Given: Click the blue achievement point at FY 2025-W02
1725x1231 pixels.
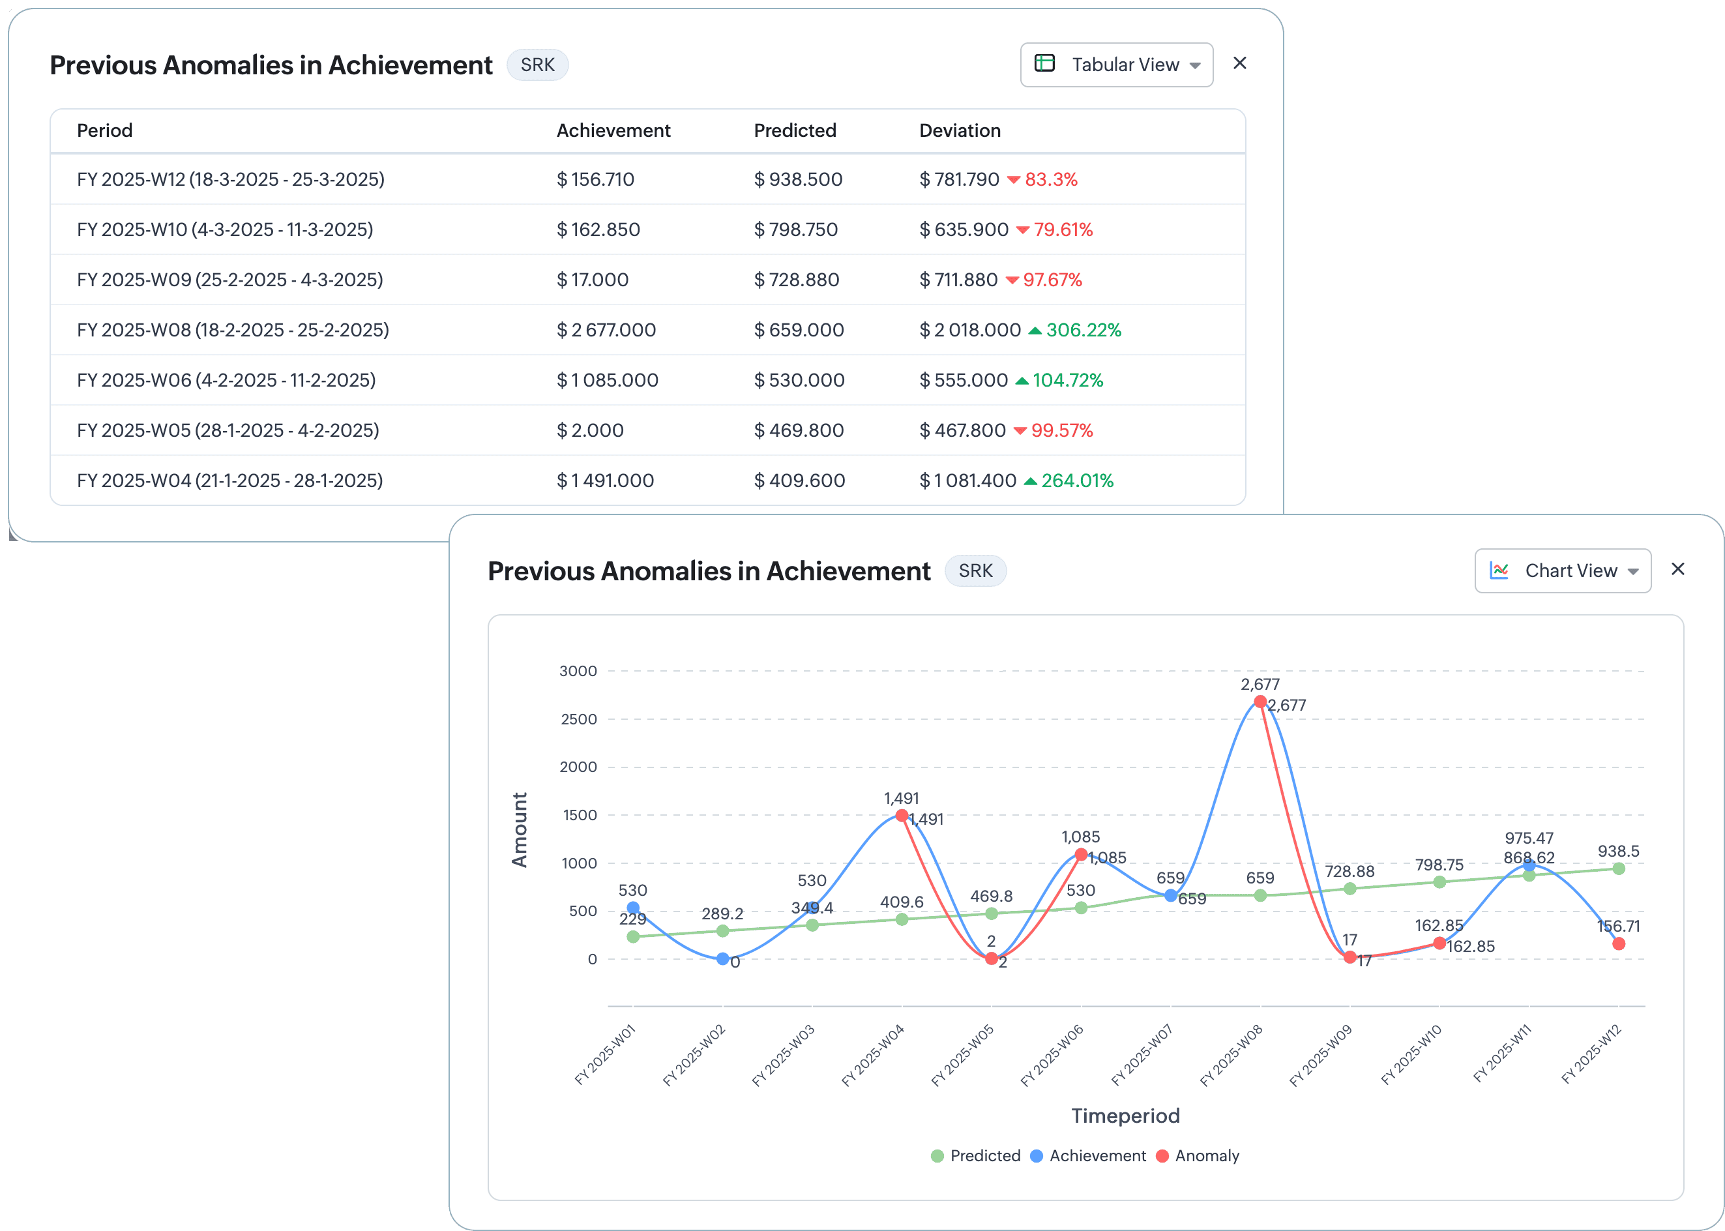Looking at the screenshot, I should click(722, 959).
